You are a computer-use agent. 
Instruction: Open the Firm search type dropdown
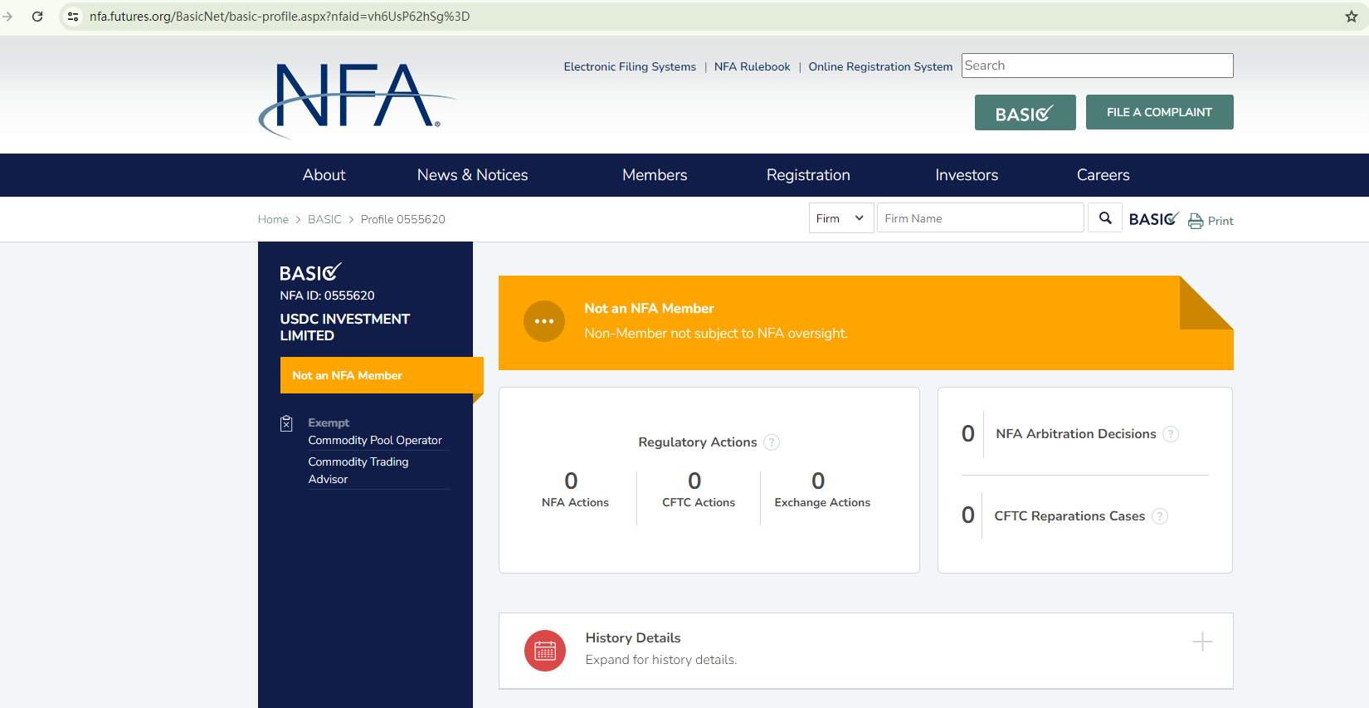click(x=841, y=218)
